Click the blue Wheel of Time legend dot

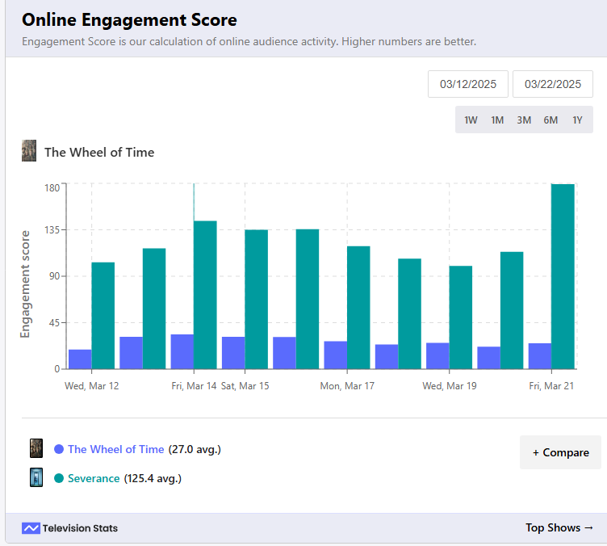tap(59, 449)
